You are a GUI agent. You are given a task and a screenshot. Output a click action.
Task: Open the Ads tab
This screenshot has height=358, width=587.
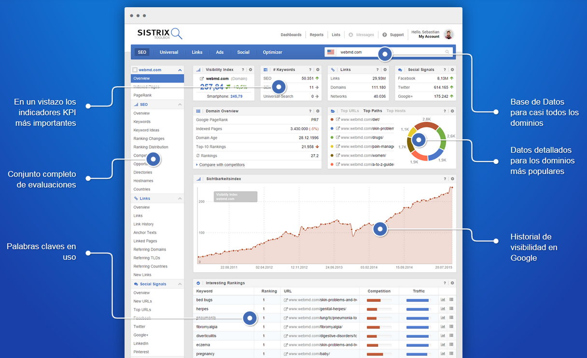pos(220,52)
